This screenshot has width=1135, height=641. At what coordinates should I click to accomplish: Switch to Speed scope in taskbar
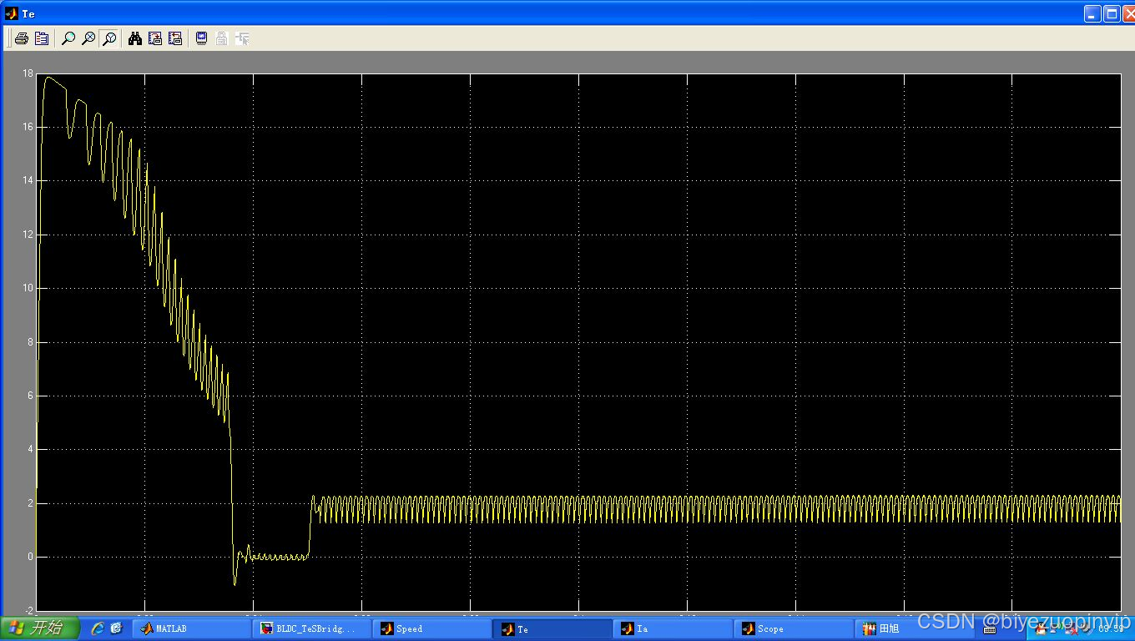pyautogui.click(x=433, y=628)
